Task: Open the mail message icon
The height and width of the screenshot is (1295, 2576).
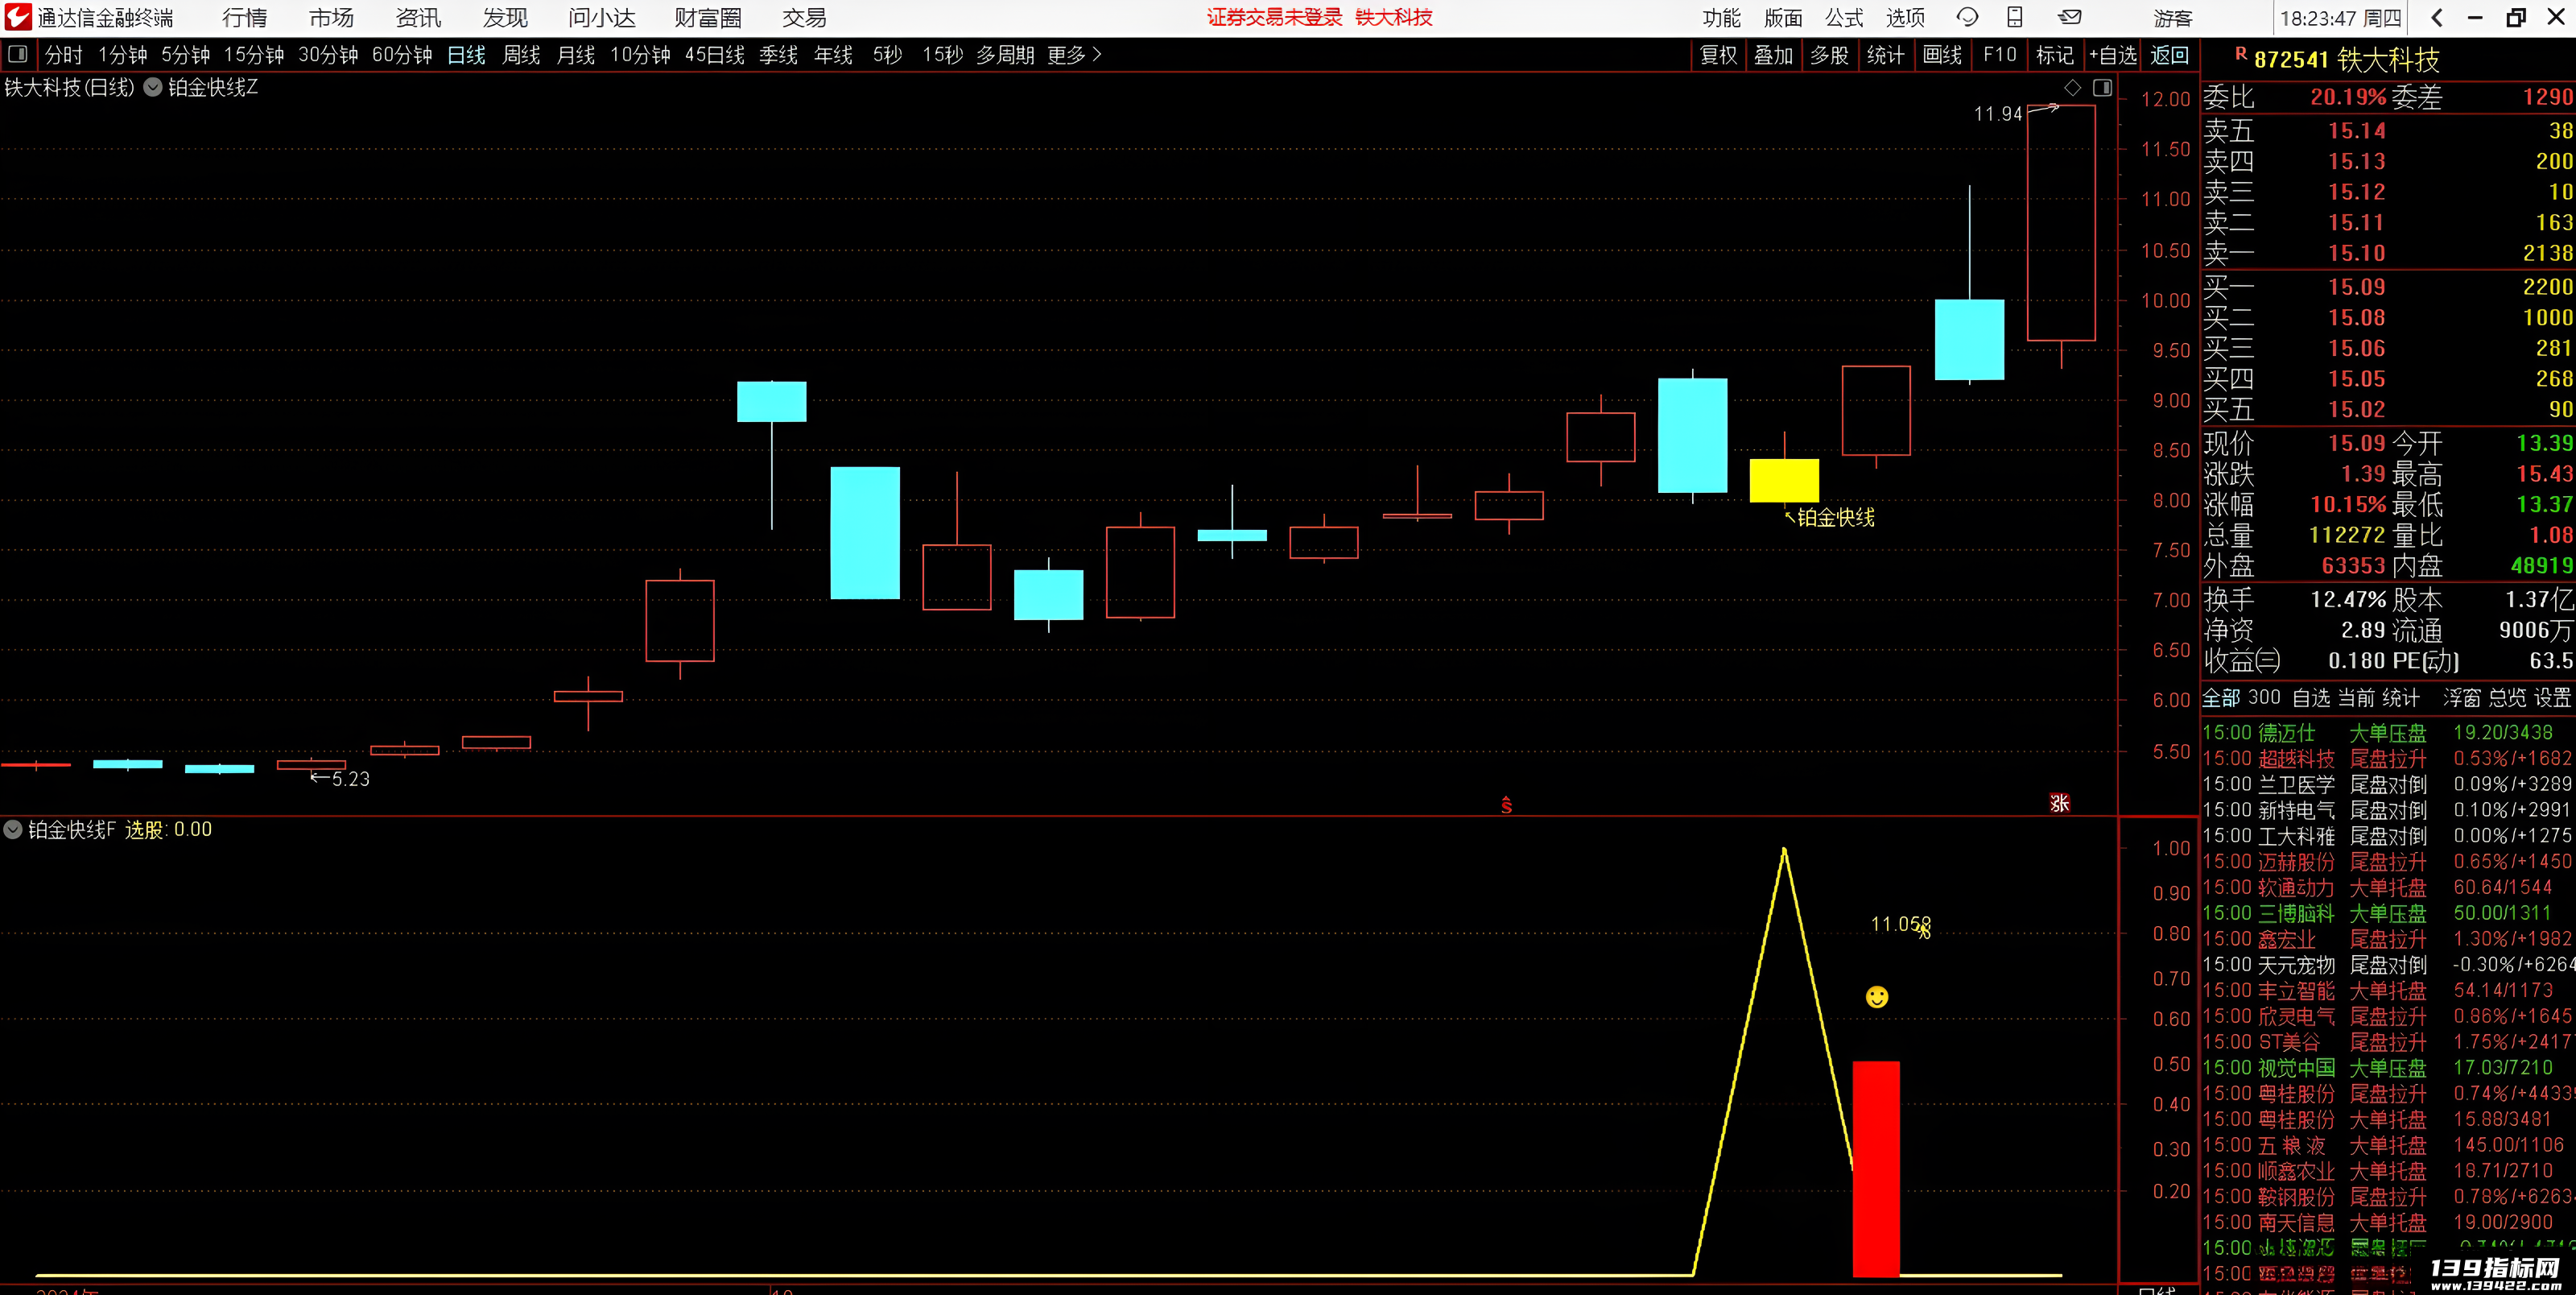Action: pyautogui.click(x=2070, y=17)
